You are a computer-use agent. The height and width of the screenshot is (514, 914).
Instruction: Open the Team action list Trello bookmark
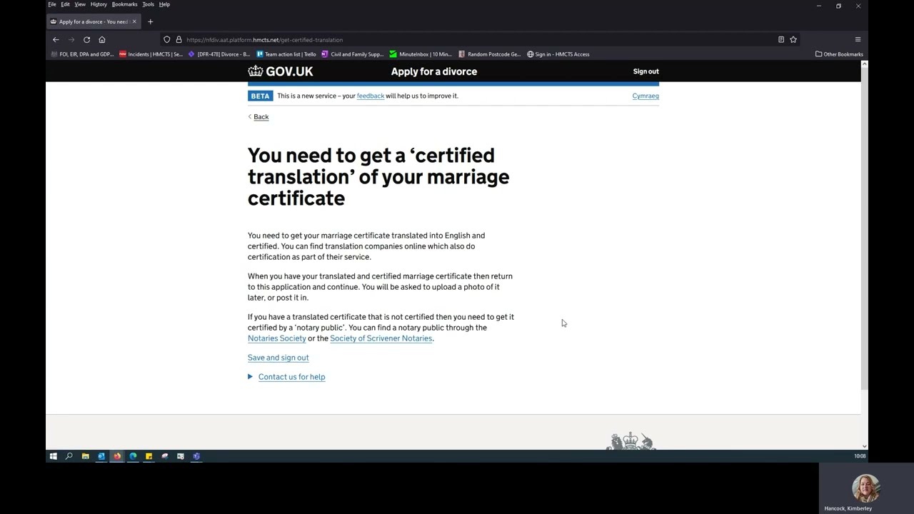click(286, 54)
